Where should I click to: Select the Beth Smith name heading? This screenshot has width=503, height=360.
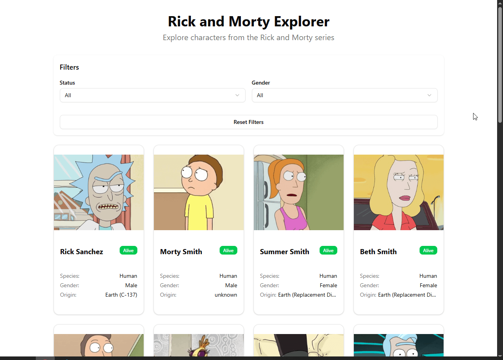coord(378,252)
